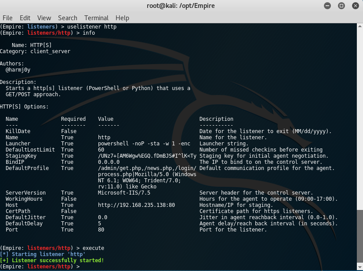Click the host value http://192.168.235.138:80
The height and width of the screenshot is (271, 363).
pyautogui.click(x=136, y=205)
